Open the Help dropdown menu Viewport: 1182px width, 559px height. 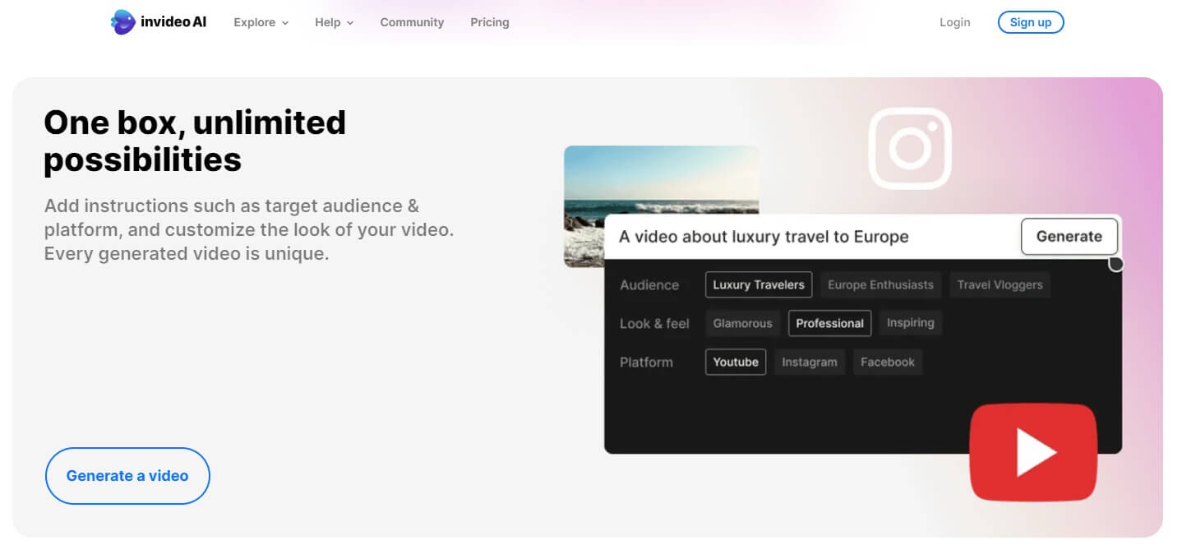334,22
